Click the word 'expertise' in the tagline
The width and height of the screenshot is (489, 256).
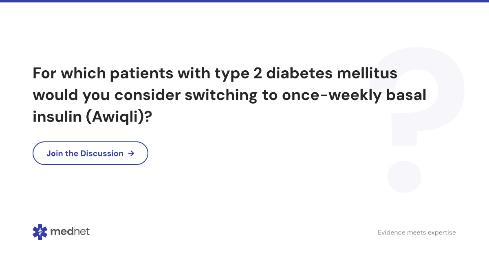pyautogui.click(x=441, y=232)
